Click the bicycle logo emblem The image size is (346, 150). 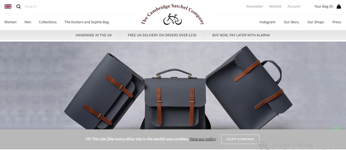click(173, 19)
